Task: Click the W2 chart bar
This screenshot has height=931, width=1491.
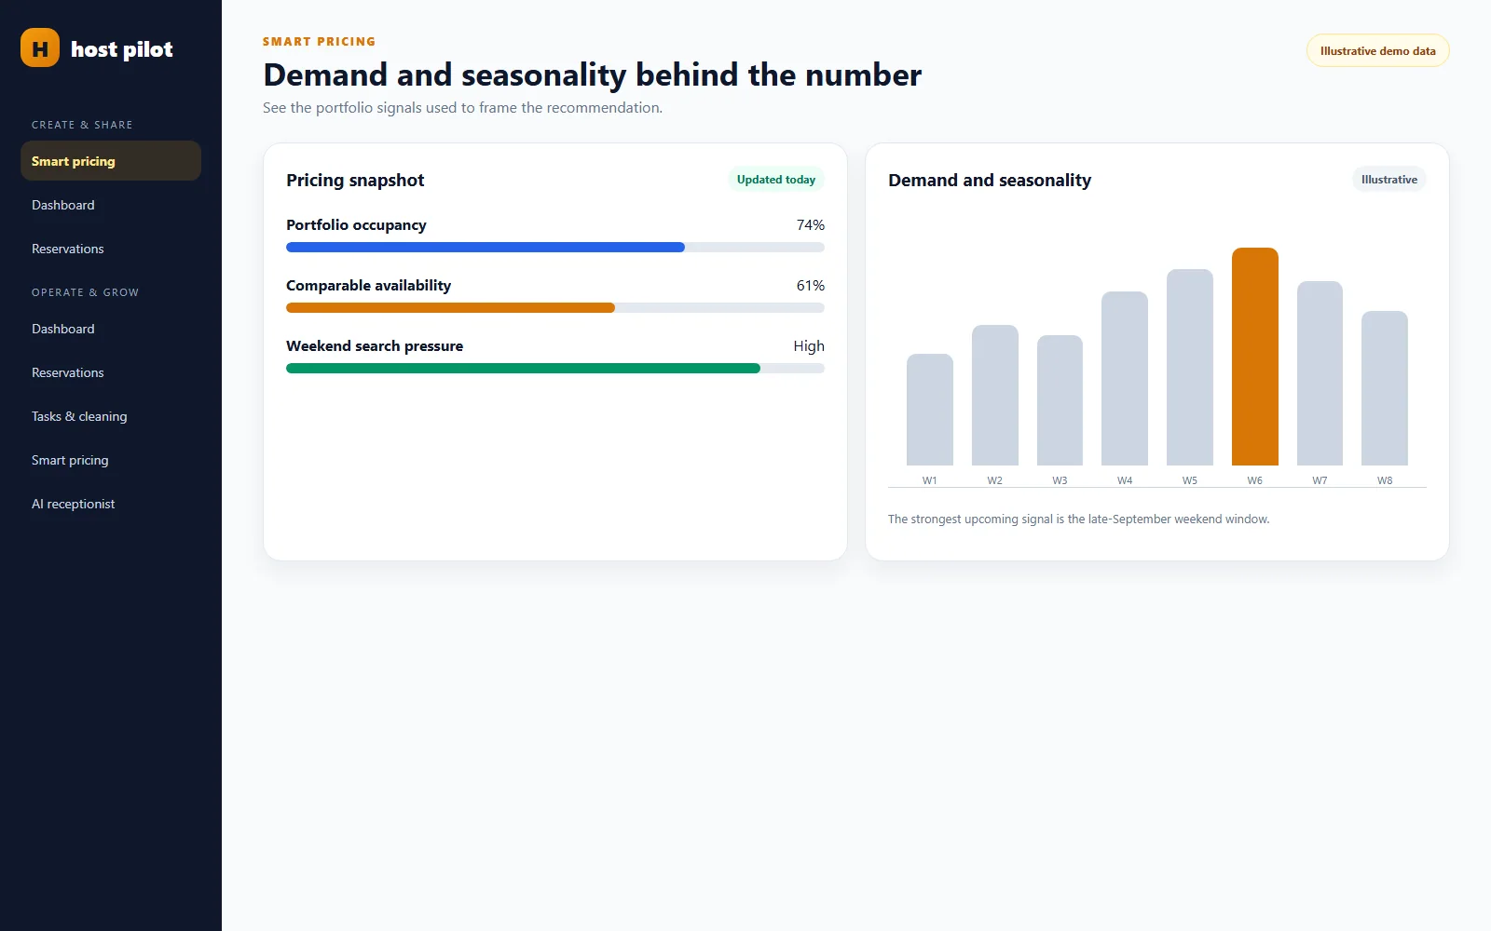Action: [x=995, y=395]
